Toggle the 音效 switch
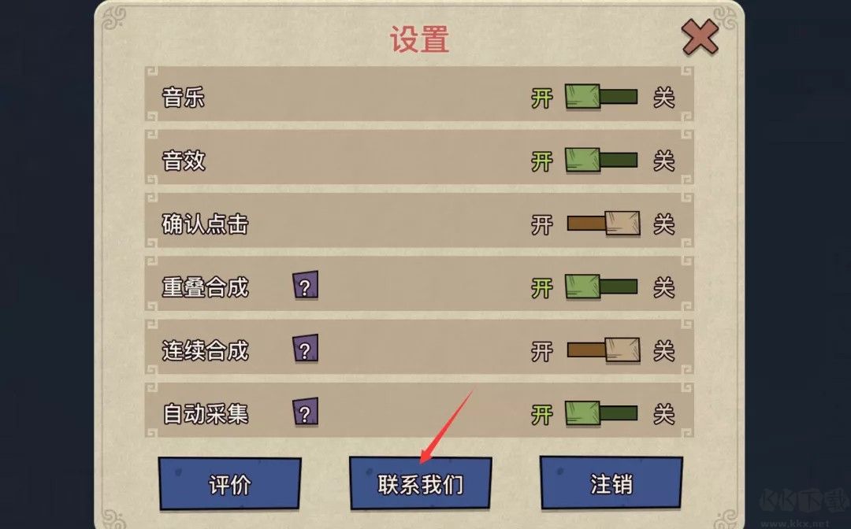851x529 pixels. coord(601,161)
